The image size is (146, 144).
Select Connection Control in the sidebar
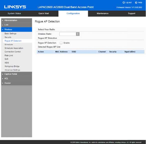pyautogui.click(x=12, y=52)
